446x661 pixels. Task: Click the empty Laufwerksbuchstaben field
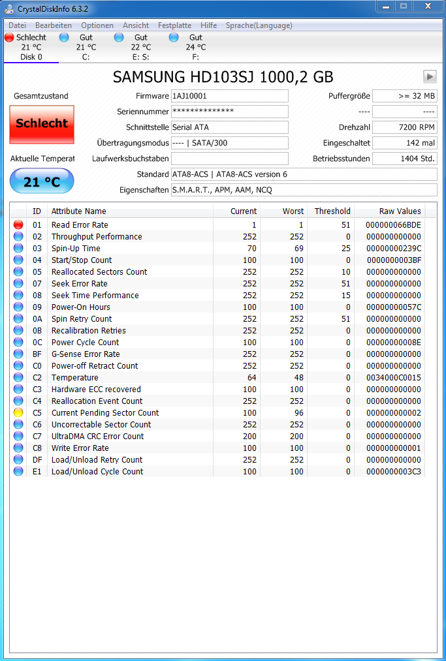[230, 159]
